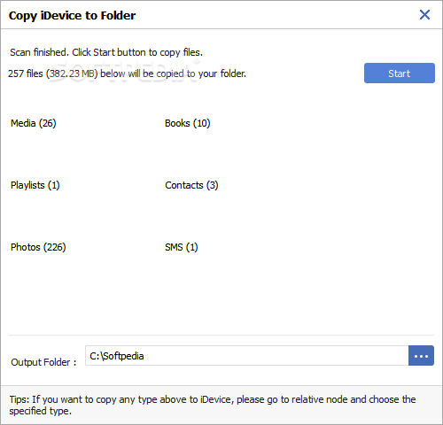Click the Tips text at the bottom
The image size is (443, 425).
pyautogui.click(x=213, y=405)
